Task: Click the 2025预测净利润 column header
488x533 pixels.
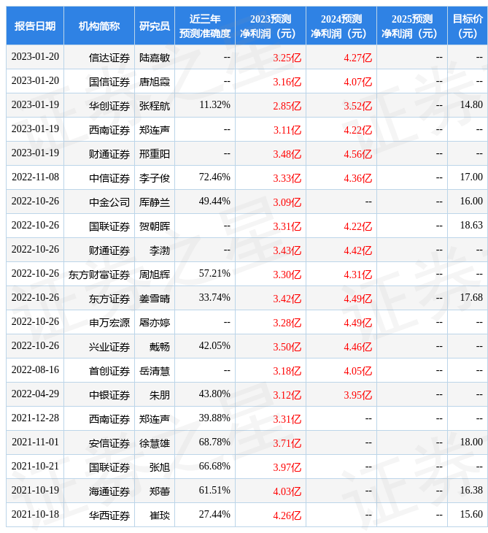Action: 411,26
